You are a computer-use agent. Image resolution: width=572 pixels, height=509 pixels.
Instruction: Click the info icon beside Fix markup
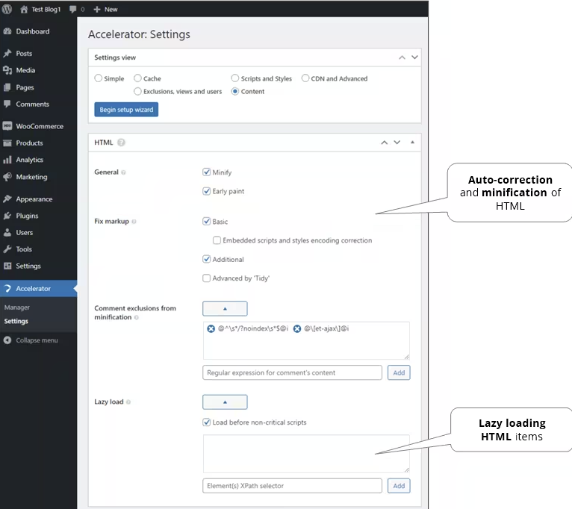tap(134, 222)
